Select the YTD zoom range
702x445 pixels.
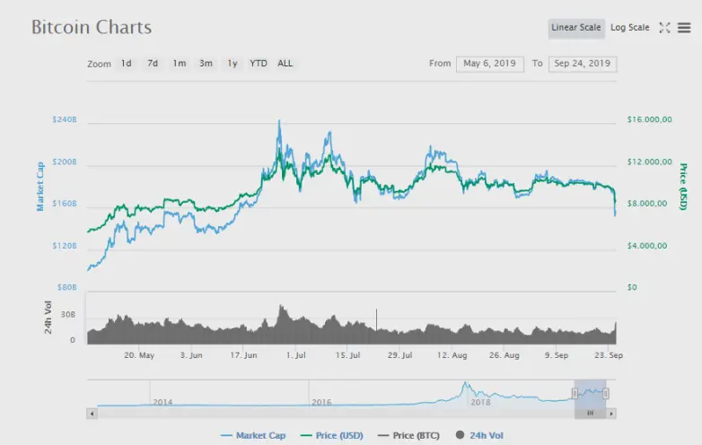[259, 64]
